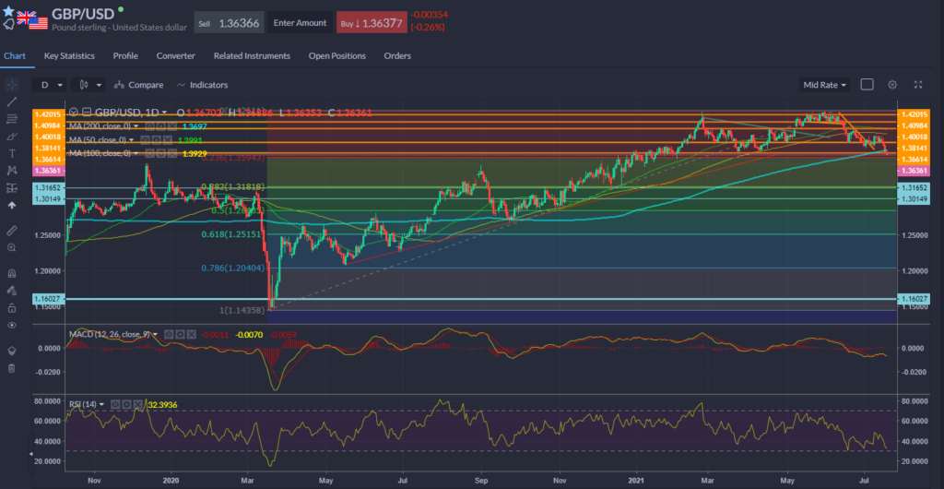The height and width of the screenshot is (489, 944).
Task: Select the text annotation tool
Action: pos(11,153)
